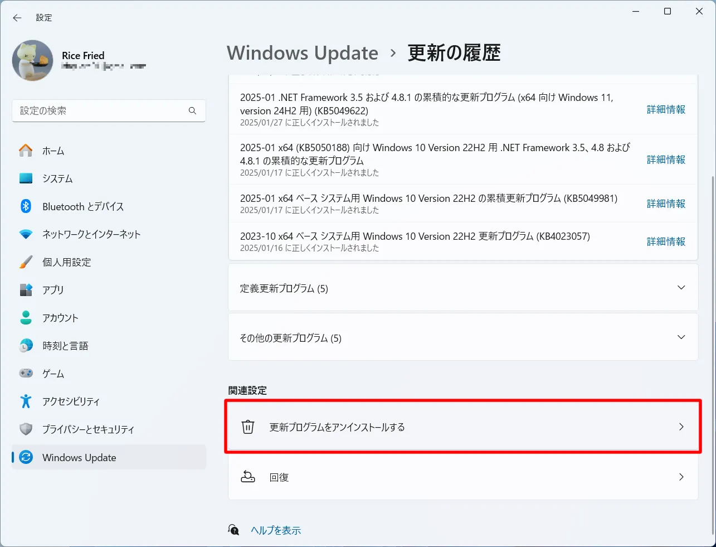The width and height of the screenshot is (716, 547).
Task: Select the アプリ icon in sidebar
Action: coord(26,290)
